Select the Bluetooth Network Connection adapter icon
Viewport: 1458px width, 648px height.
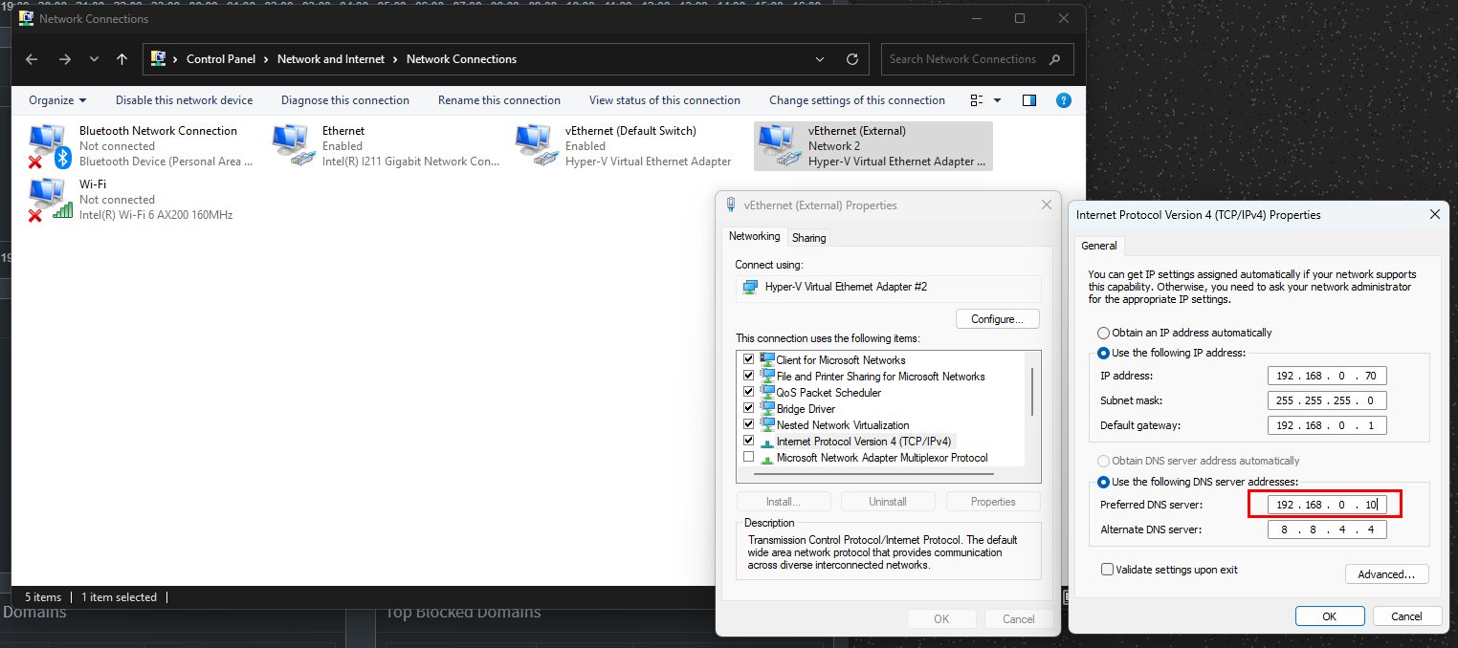coord(50,146)
